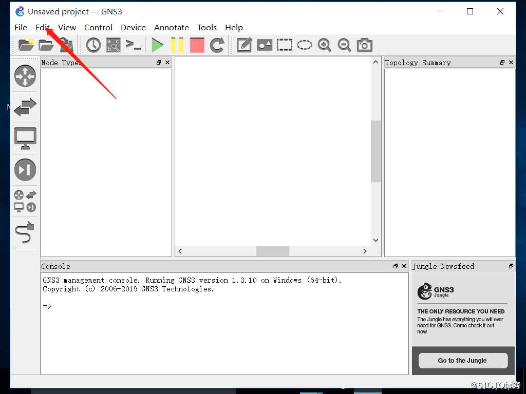Click the workspace scroll up arrow

tap(375, 62)
